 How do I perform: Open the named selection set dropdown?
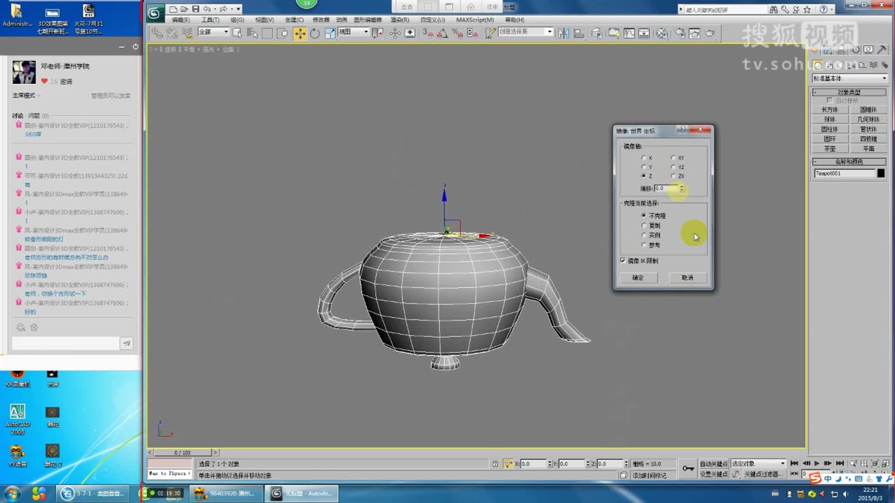tap(549, 32)
